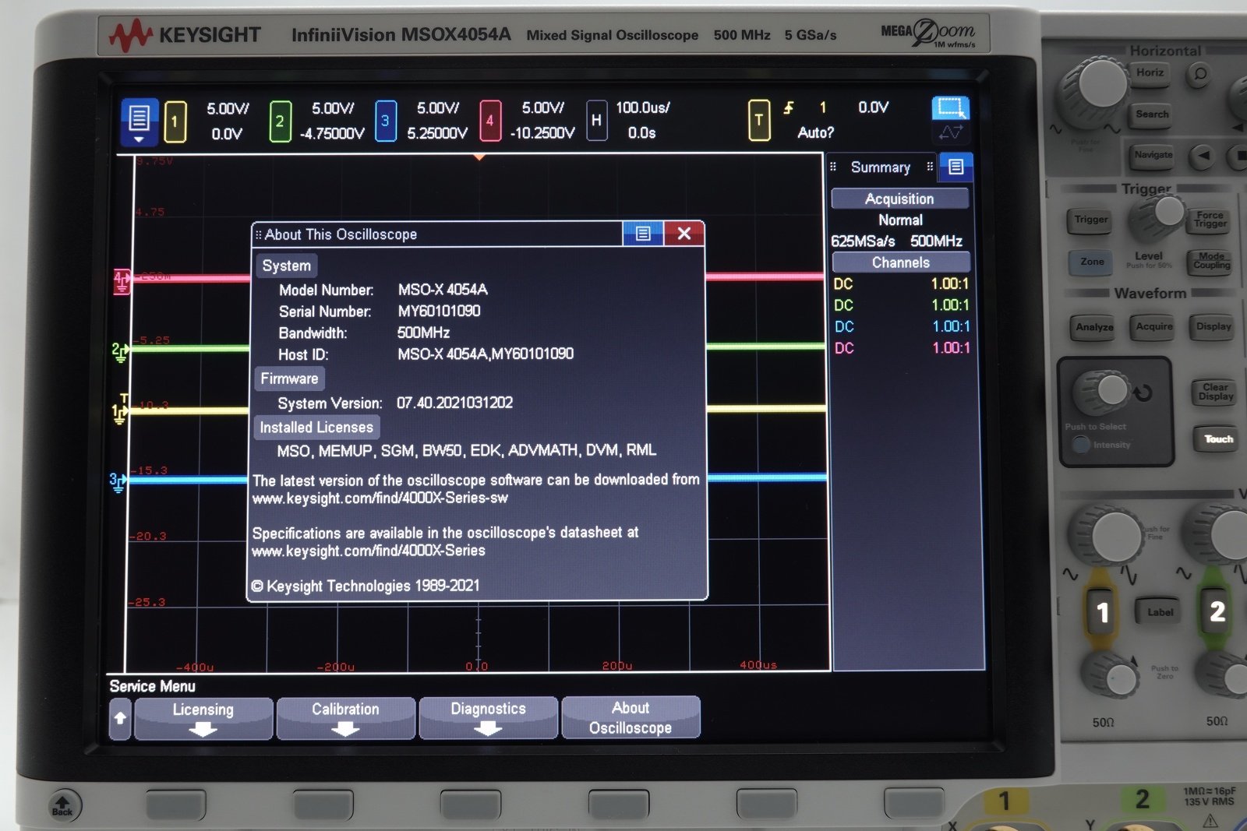
Task: Go up one level with arrow button
Action: point(120,719)
